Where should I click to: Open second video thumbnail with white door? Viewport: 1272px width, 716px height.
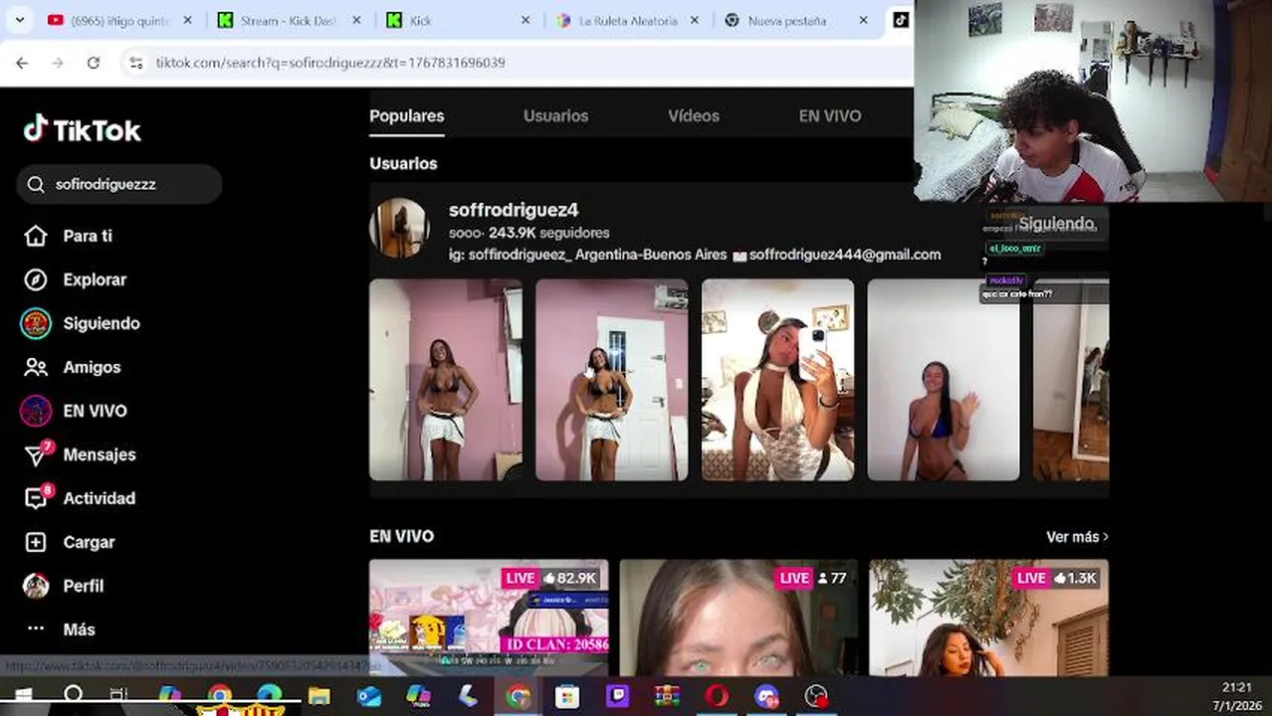coord(612,380)
